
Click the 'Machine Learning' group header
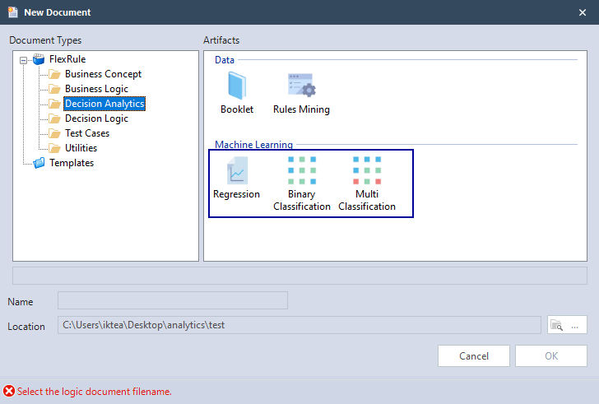point(253,145)
